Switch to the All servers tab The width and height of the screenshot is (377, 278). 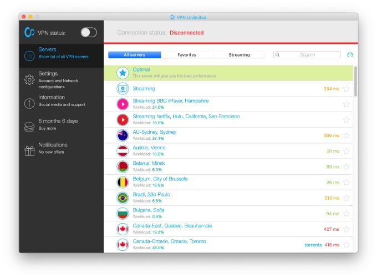(x=134, y=55)
